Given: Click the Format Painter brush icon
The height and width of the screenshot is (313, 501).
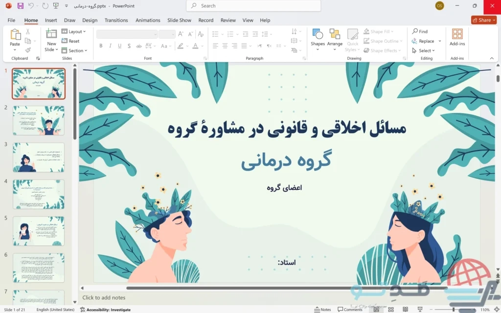Looking at the screenshot, I should coord(28,50).
